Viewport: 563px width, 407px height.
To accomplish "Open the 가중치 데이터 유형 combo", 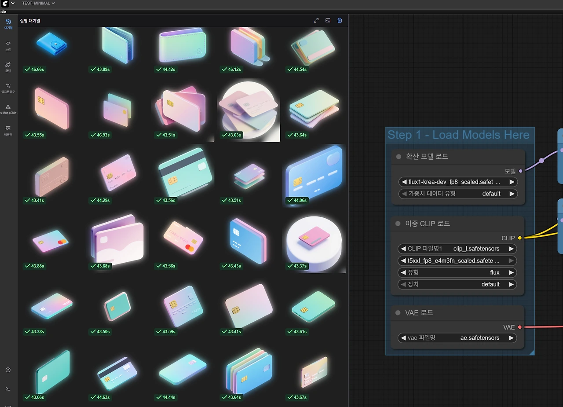I will pos(458,194).
